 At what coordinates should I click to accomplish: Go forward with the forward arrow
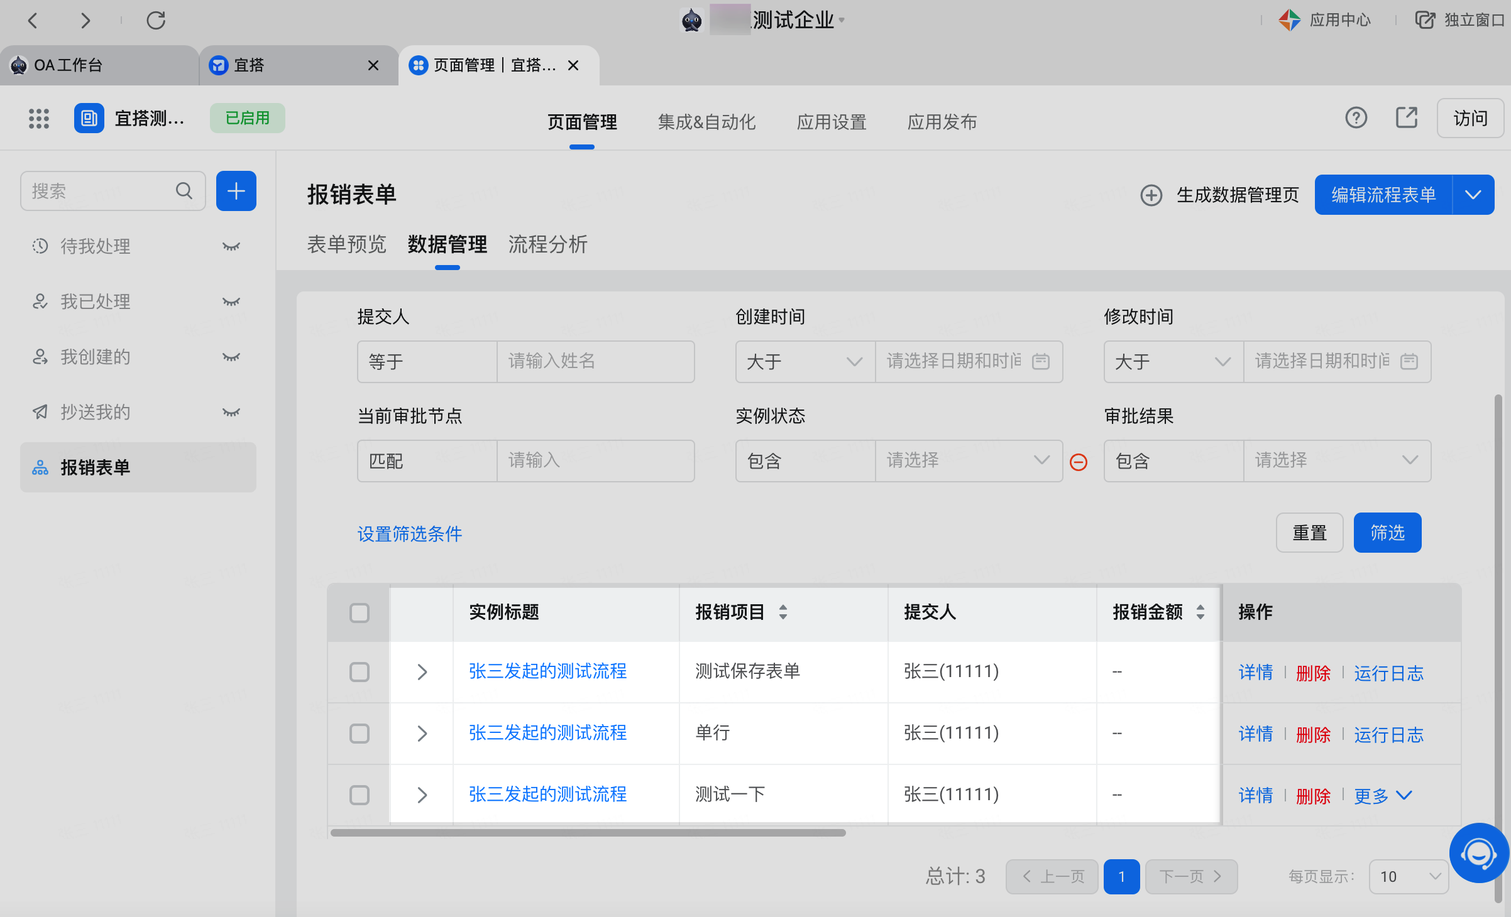(x=85, y=21)
